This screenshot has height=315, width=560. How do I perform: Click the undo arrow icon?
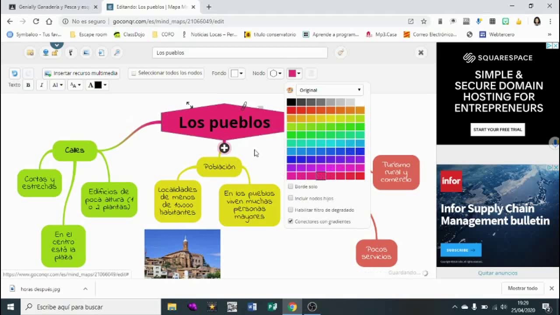click(14, 73)
